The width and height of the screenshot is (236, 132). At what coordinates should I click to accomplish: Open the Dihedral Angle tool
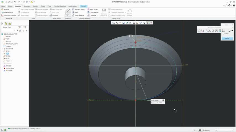93,12
